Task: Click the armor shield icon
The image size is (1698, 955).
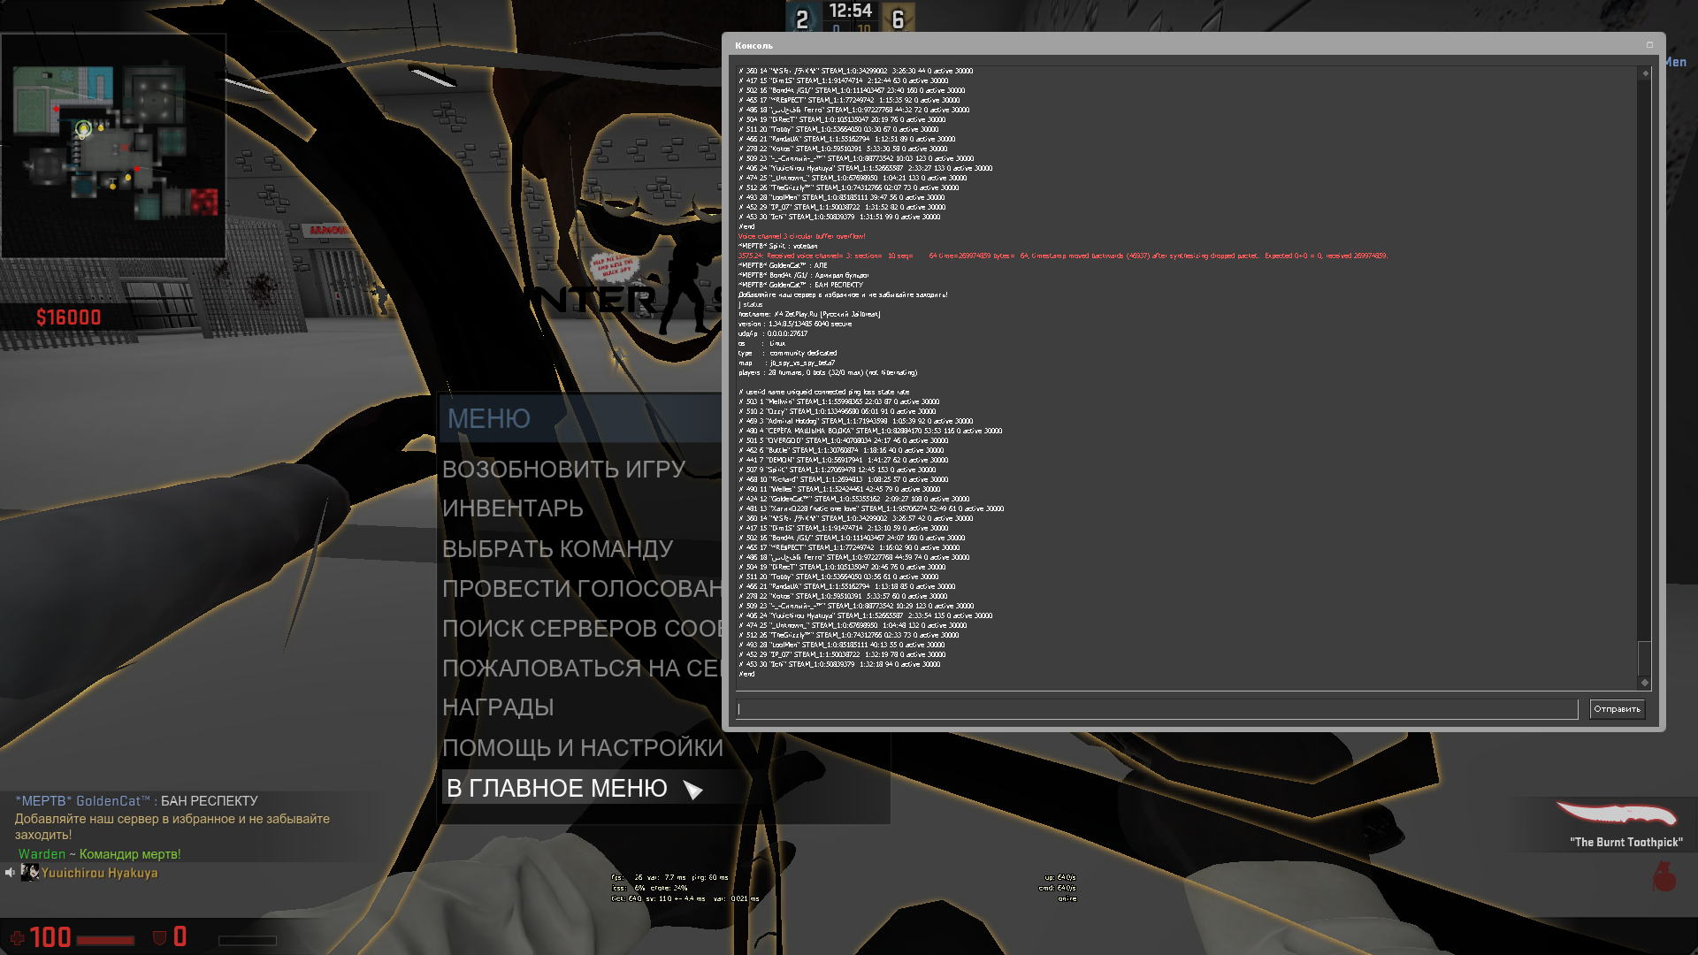Action: (160, 938)
